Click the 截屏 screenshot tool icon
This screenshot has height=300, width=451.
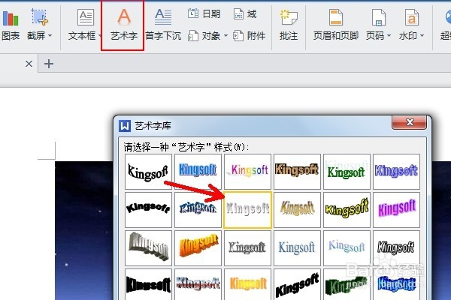pos(39,17)
